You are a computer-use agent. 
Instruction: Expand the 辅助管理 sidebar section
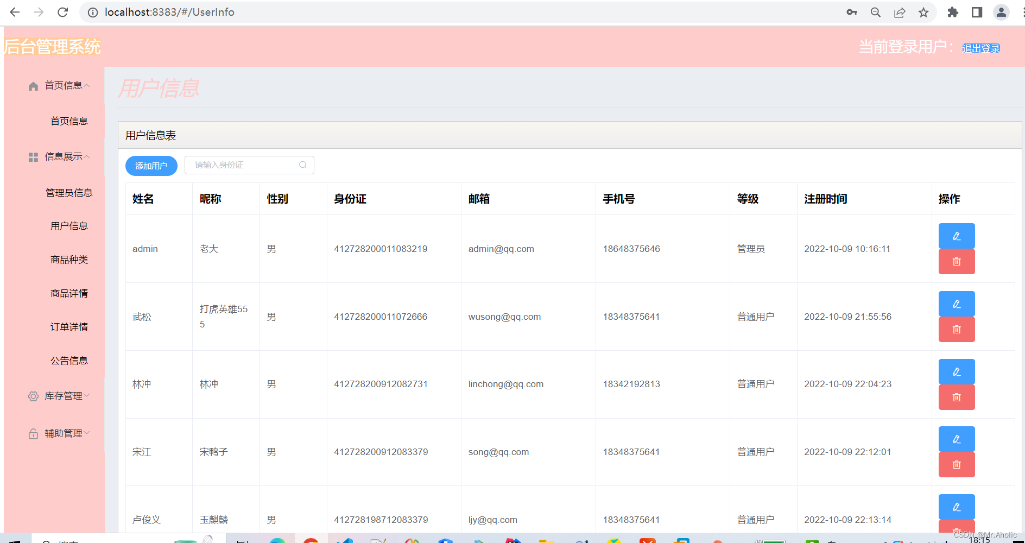64,433
